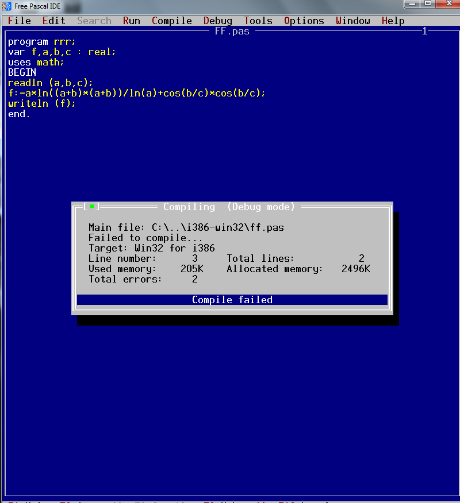Select the FF.pas editor window title
The image size is (460, 503).
232,31
